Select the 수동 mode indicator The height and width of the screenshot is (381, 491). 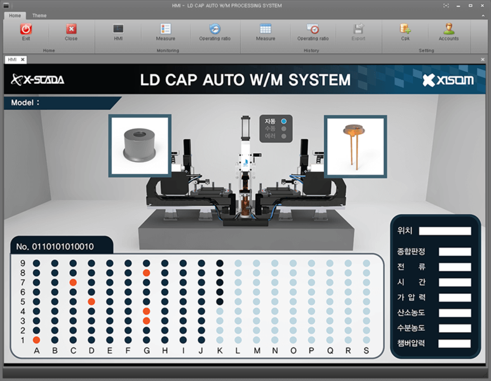[283, 128]
